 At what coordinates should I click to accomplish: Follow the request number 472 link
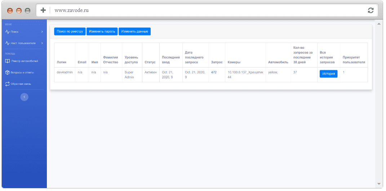point(214,72)
